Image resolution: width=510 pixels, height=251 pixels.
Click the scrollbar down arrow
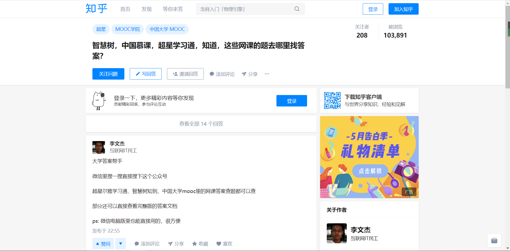[x=508, y=248]
